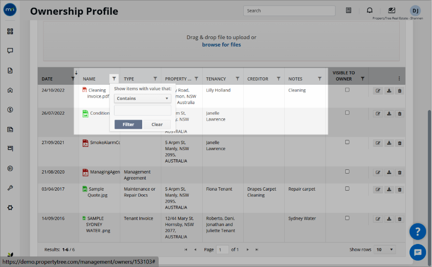The height and width of the screenshot is (267, 432).
Task: Tick Visible to Owner for Sample Quote row
Action: [x=347, y=188]
